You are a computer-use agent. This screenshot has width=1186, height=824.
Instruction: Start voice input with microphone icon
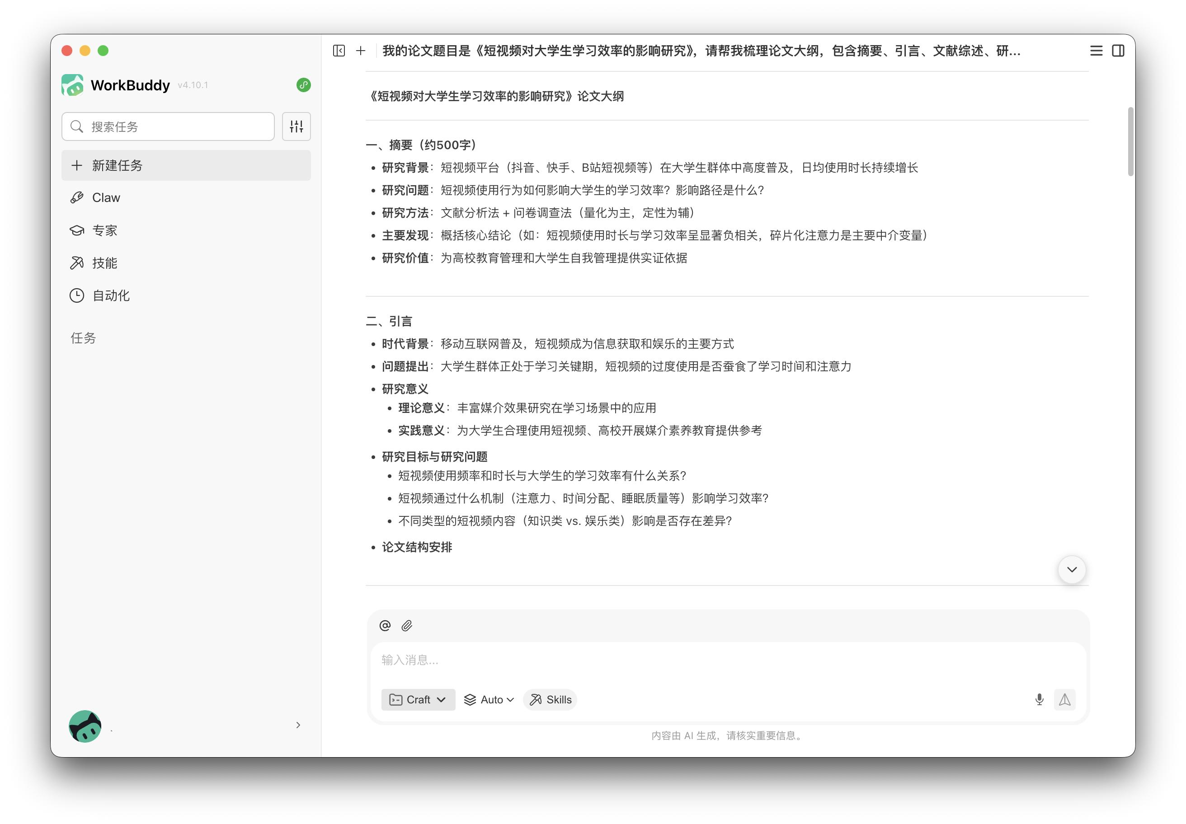point(1039,700)
